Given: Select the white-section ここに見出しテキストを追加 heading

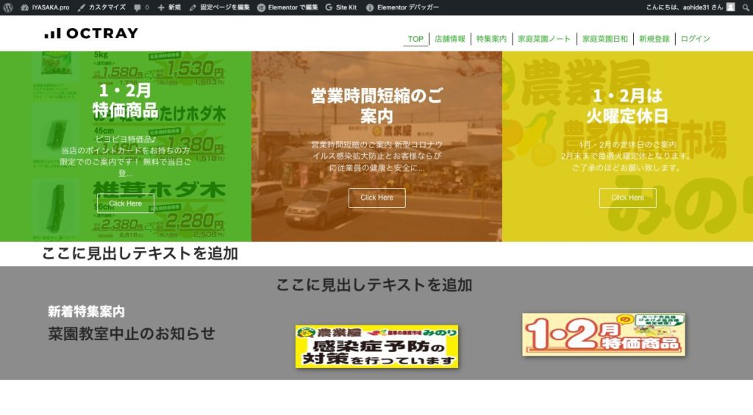Looking at the screenshot, I should point(140,253).
